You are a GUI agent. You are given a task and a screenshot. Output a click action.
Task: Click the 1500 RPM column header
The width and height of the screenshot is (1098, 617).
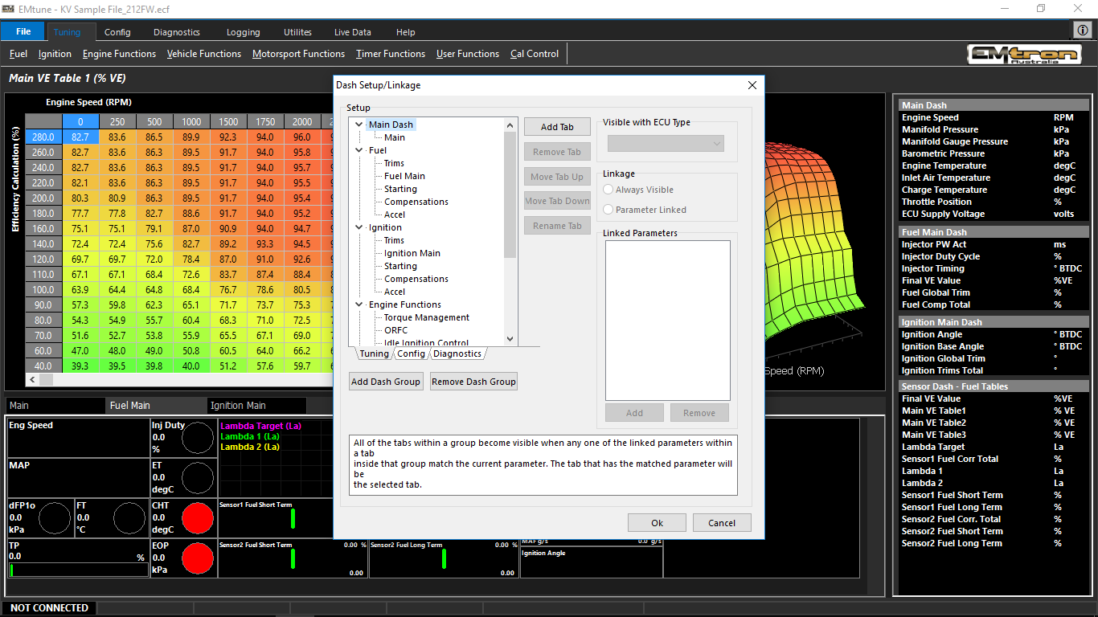coord(228,122)
